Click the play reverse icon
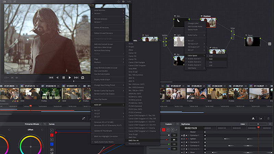This screenshot has width=274, height=154. (x=57, y=78)
